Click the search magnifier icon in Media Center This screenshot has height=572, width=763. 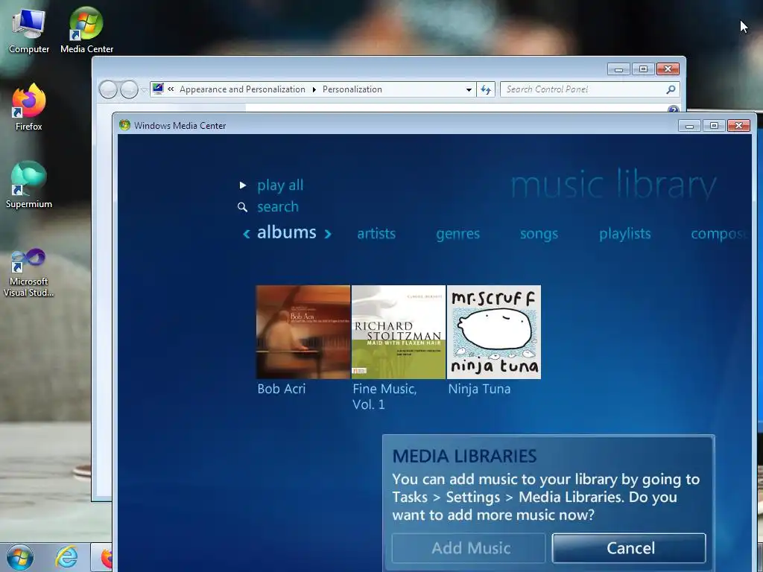[x=242, y=207]
